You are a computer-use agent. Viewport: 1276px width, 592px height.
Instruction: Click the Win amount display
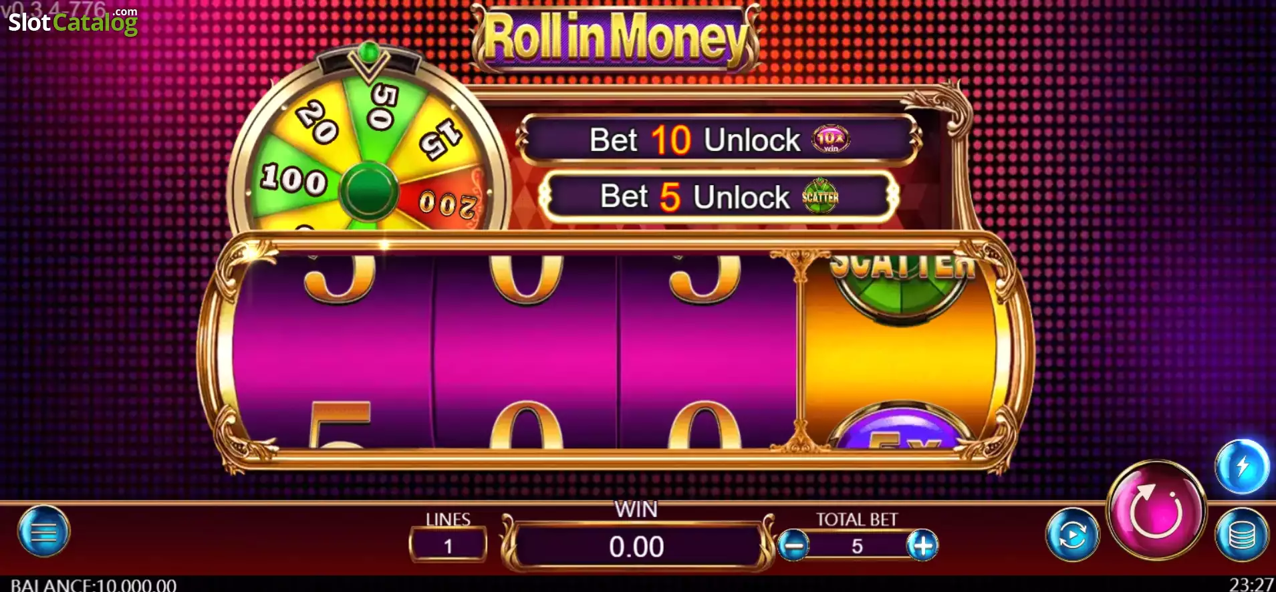point(636,547)
